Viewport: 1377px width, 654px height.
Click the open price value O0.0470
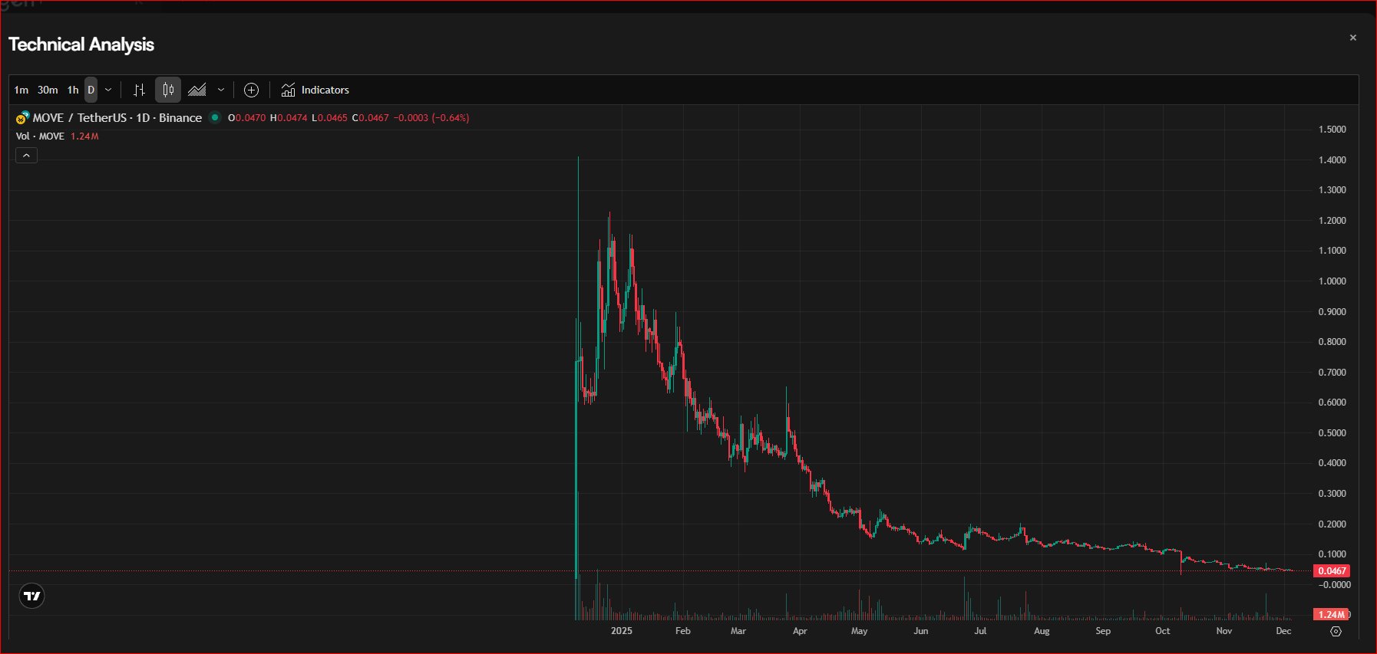click(x=247, y=118)
